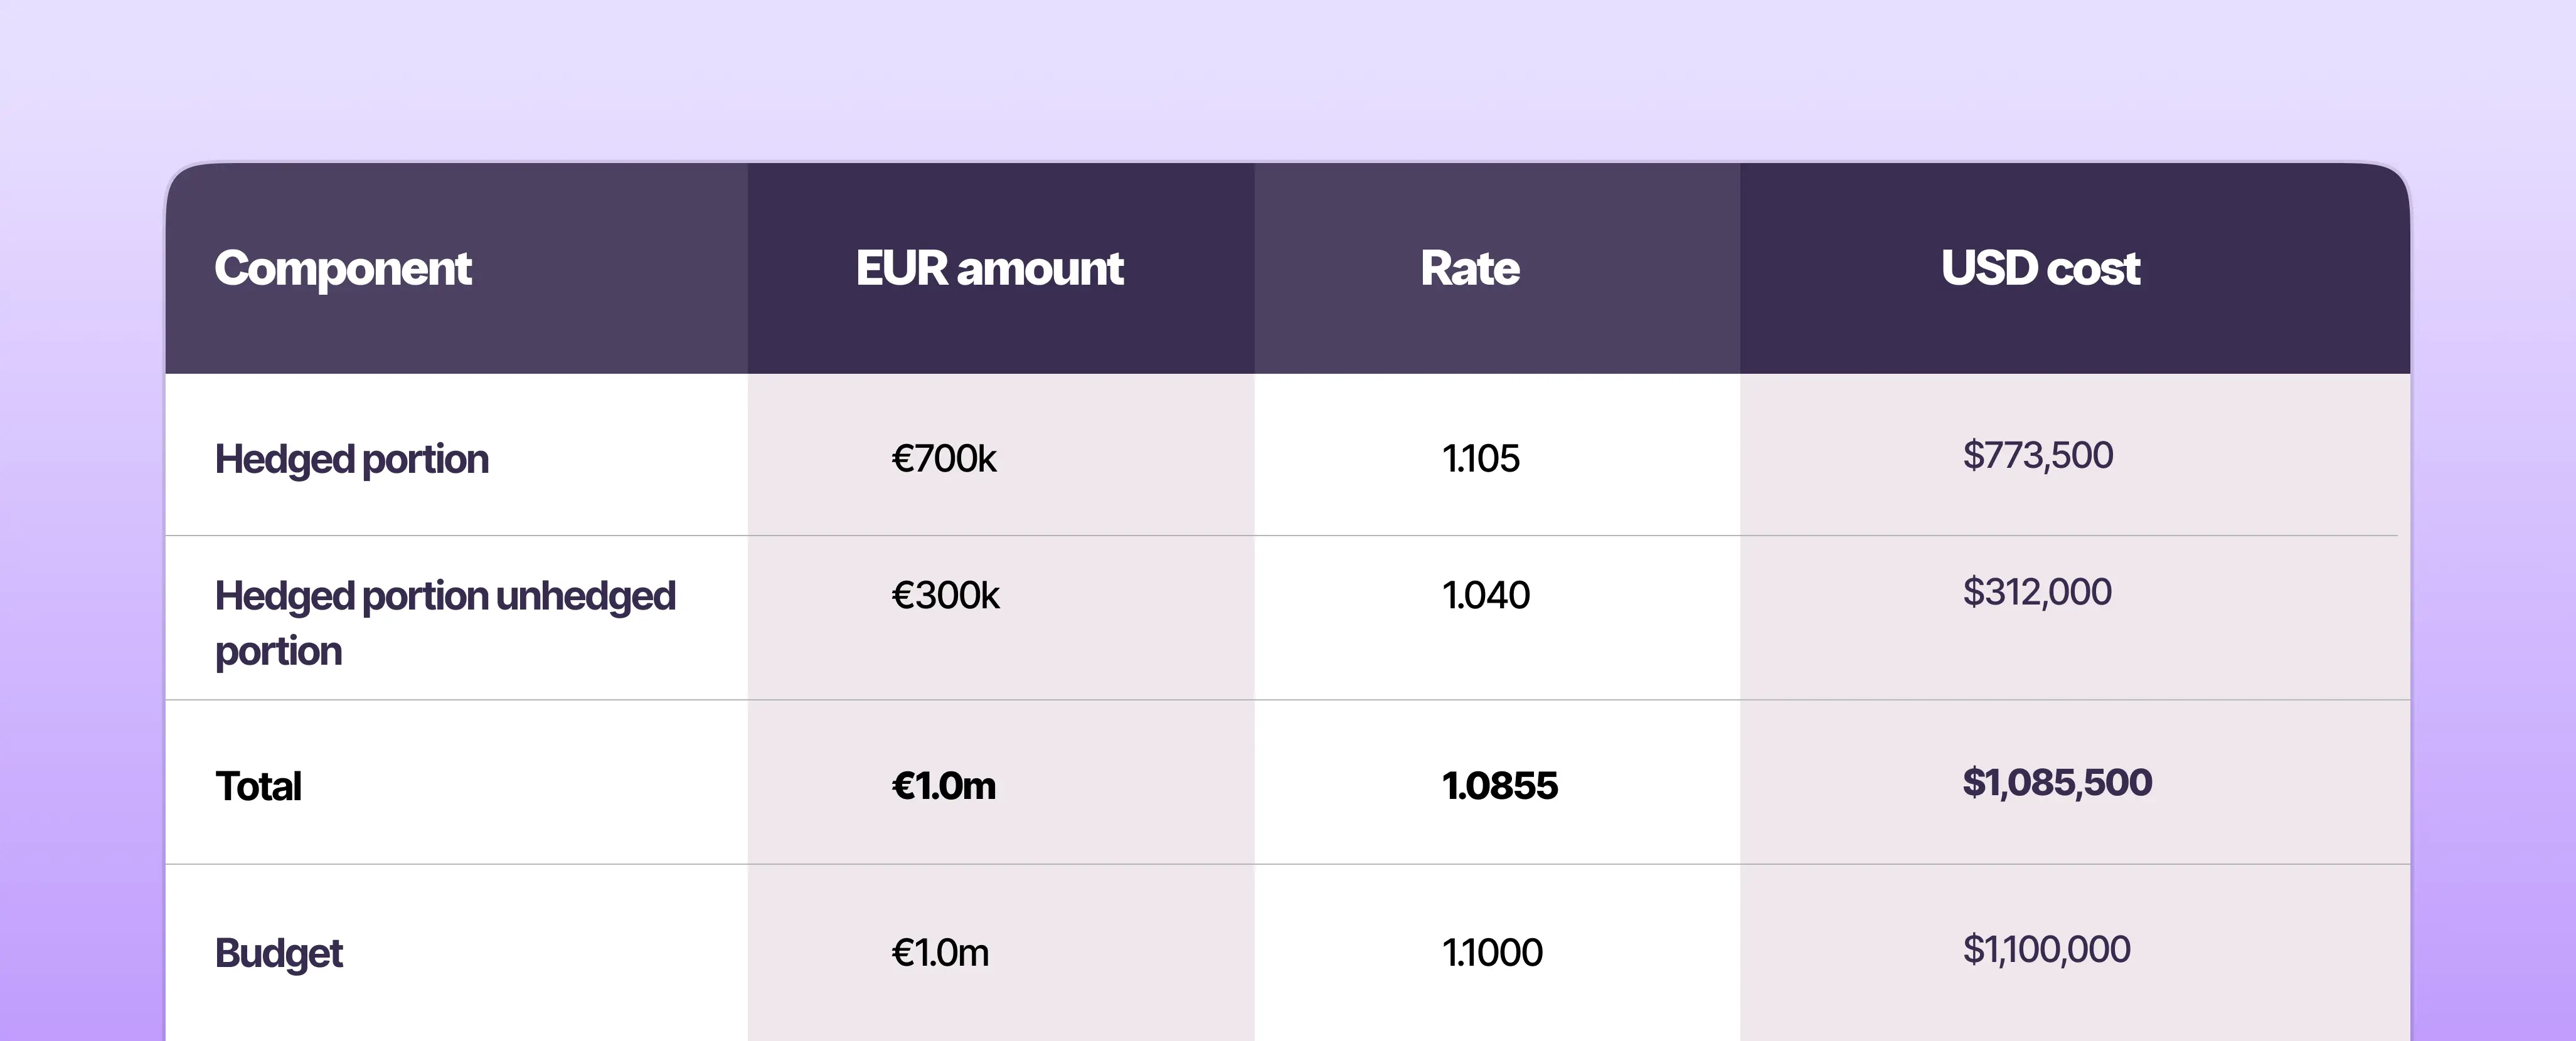Image resolution: width=2576 pixels, height=1041 pixels.
Task: Click the €700k amount cell
Action: click(943, 458)
